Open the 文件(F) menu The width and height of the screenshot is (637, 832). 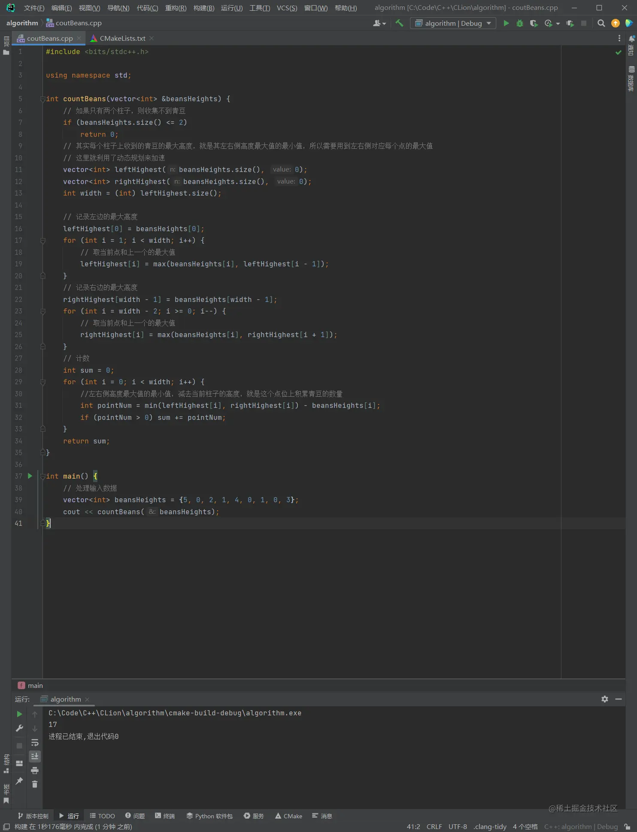(x=34, y=8)
